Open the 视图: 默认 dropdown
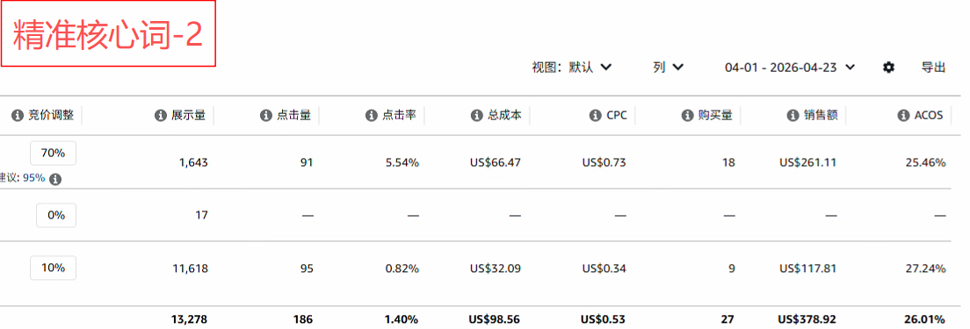The height and width of the screenshot is (329, 970). pos(572,68)
